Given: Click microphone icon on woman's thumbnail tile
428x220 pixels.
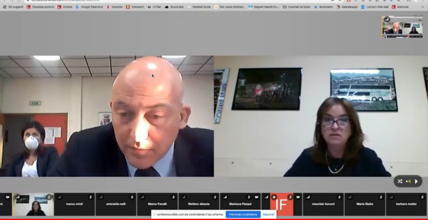Looking at the screenshot, I should (49, 197).
